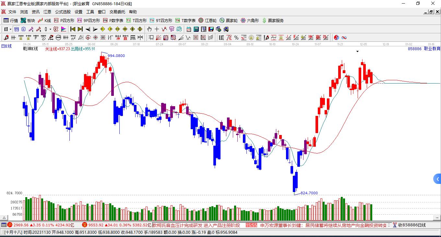Open 赢家服务 service page
This screenshot has height=237, width=441.
click(273, 20)
